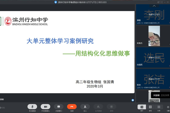Click the pop-out window icon in title bar
The height and width of the screenshot is (113, 170).
158,2
